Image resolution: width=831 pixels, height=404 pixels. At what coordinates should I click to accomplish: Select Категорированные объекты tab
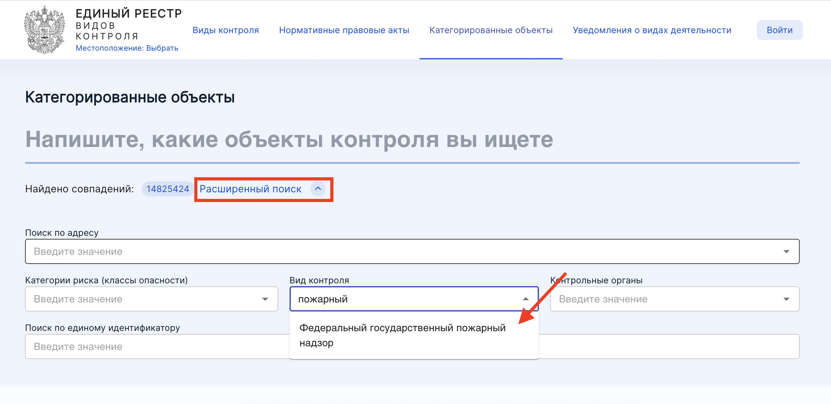pyautogui.click(x=491, y=30)
